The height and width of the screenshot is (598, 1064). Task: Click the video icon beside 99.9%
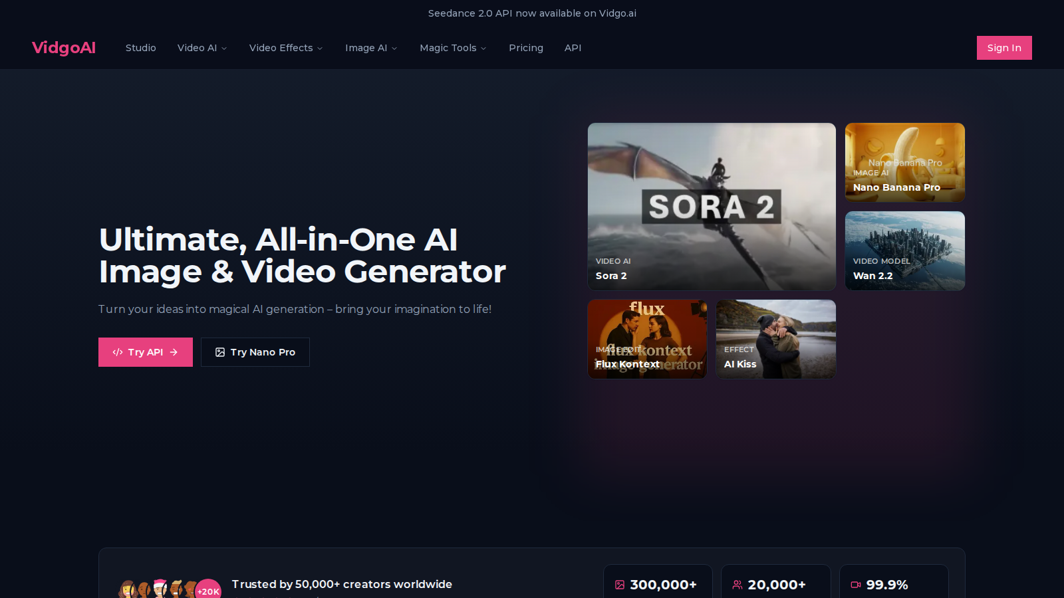(x=856, y=585)
